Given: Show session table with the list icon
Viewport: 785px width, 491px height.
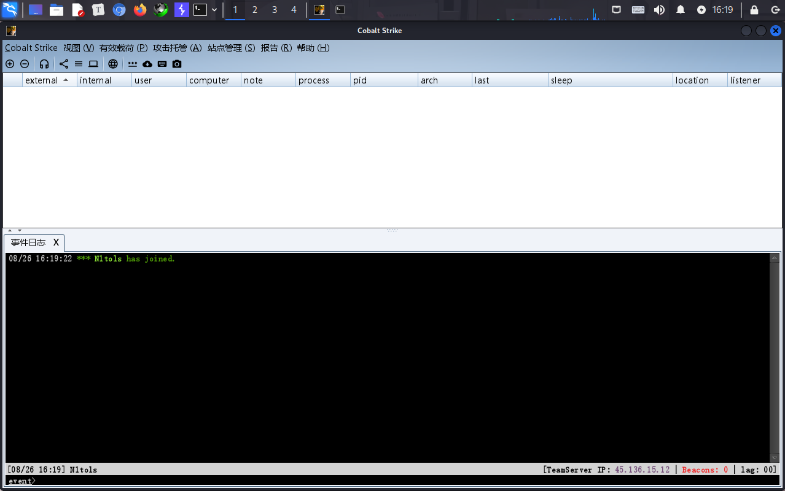Looking at the screenshot, I should point(79,64).
